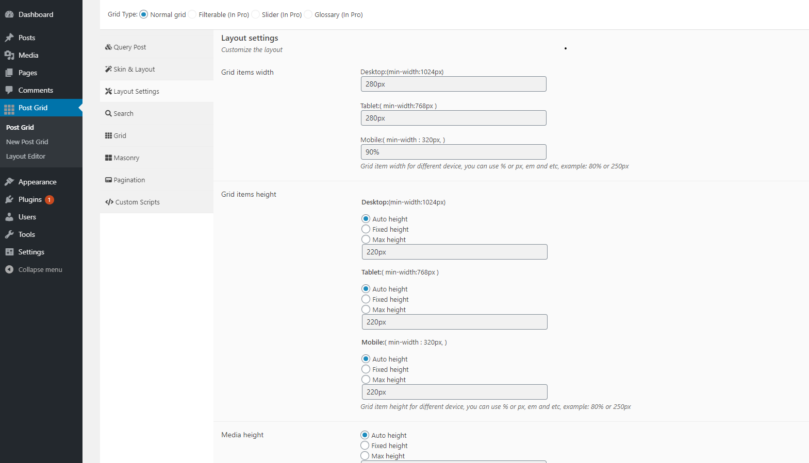Click the Appearance paintbrush icon
This screenshot has height=463, width=809.
click(x=9, y=182)
